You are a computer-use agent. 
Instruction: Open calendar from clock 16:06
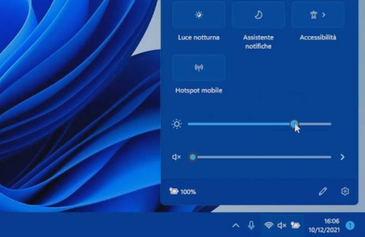pos(324,226)
